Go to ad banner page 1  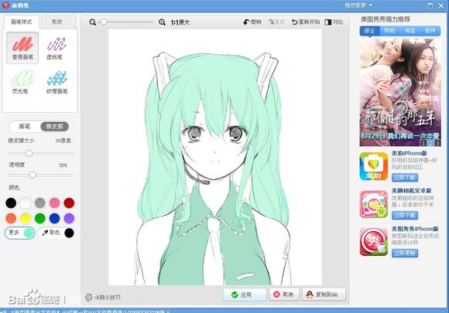tap(423, 143)
